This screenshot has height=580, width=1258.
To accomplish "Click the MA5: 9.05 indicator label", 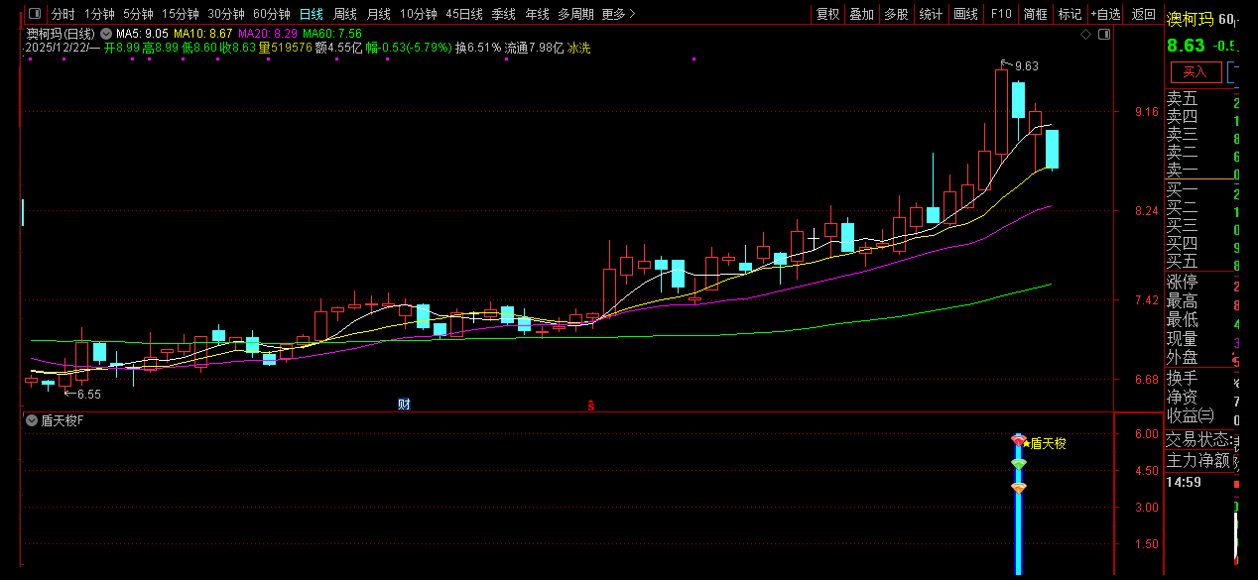I will [142, 34].
